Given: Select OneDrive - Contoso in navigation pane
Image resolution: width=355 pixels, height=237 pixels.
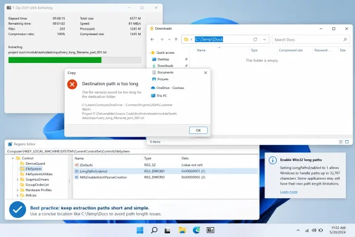Looking at the screenshot, I should (x=170, y=88).
